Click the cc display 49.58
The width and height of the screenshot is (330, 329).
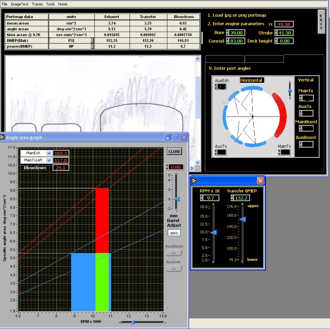coord(284,24)
